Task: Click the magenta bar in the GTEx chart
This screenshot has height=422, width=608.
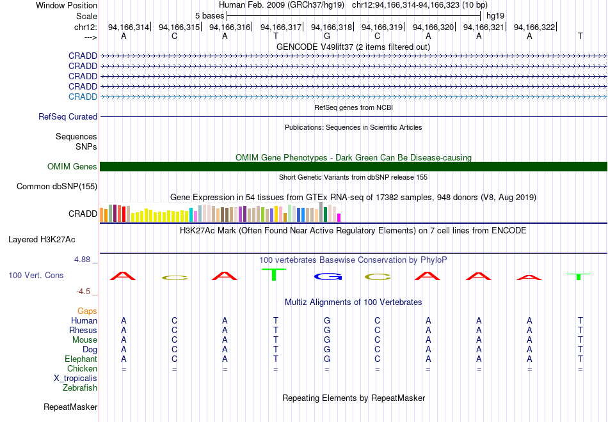Action: pyautogui.click(x=339, y=218)
